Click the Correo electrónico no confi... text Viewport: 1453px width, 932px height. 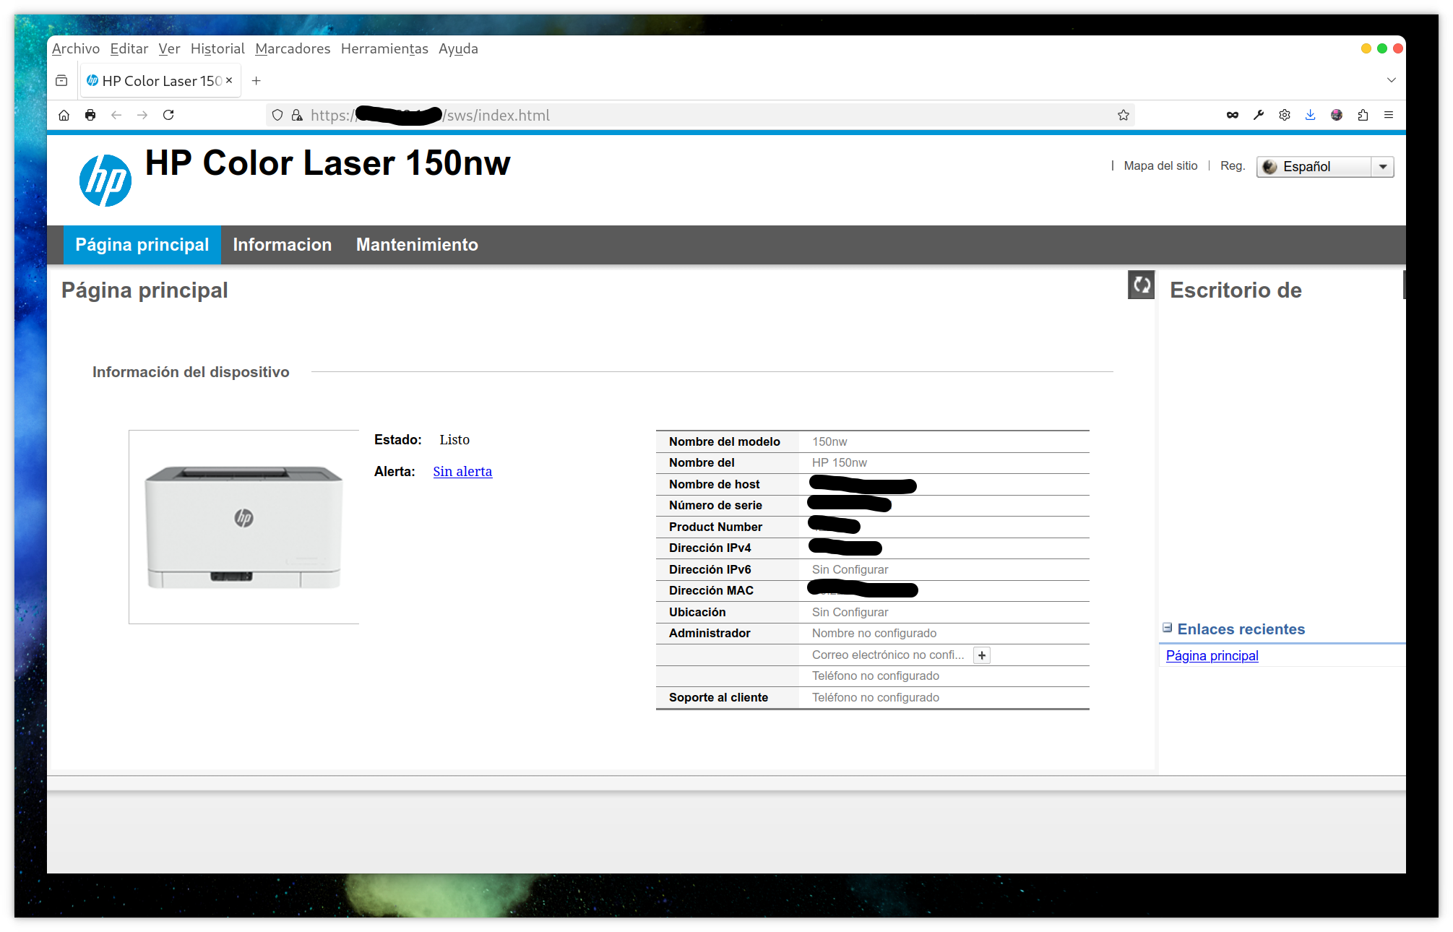pos(888,655)
